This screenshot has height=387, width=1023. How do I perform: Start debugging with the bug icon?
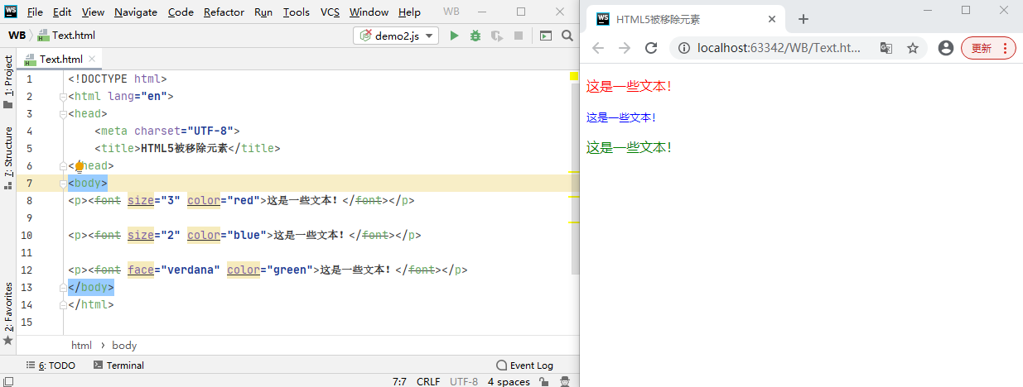475,36
